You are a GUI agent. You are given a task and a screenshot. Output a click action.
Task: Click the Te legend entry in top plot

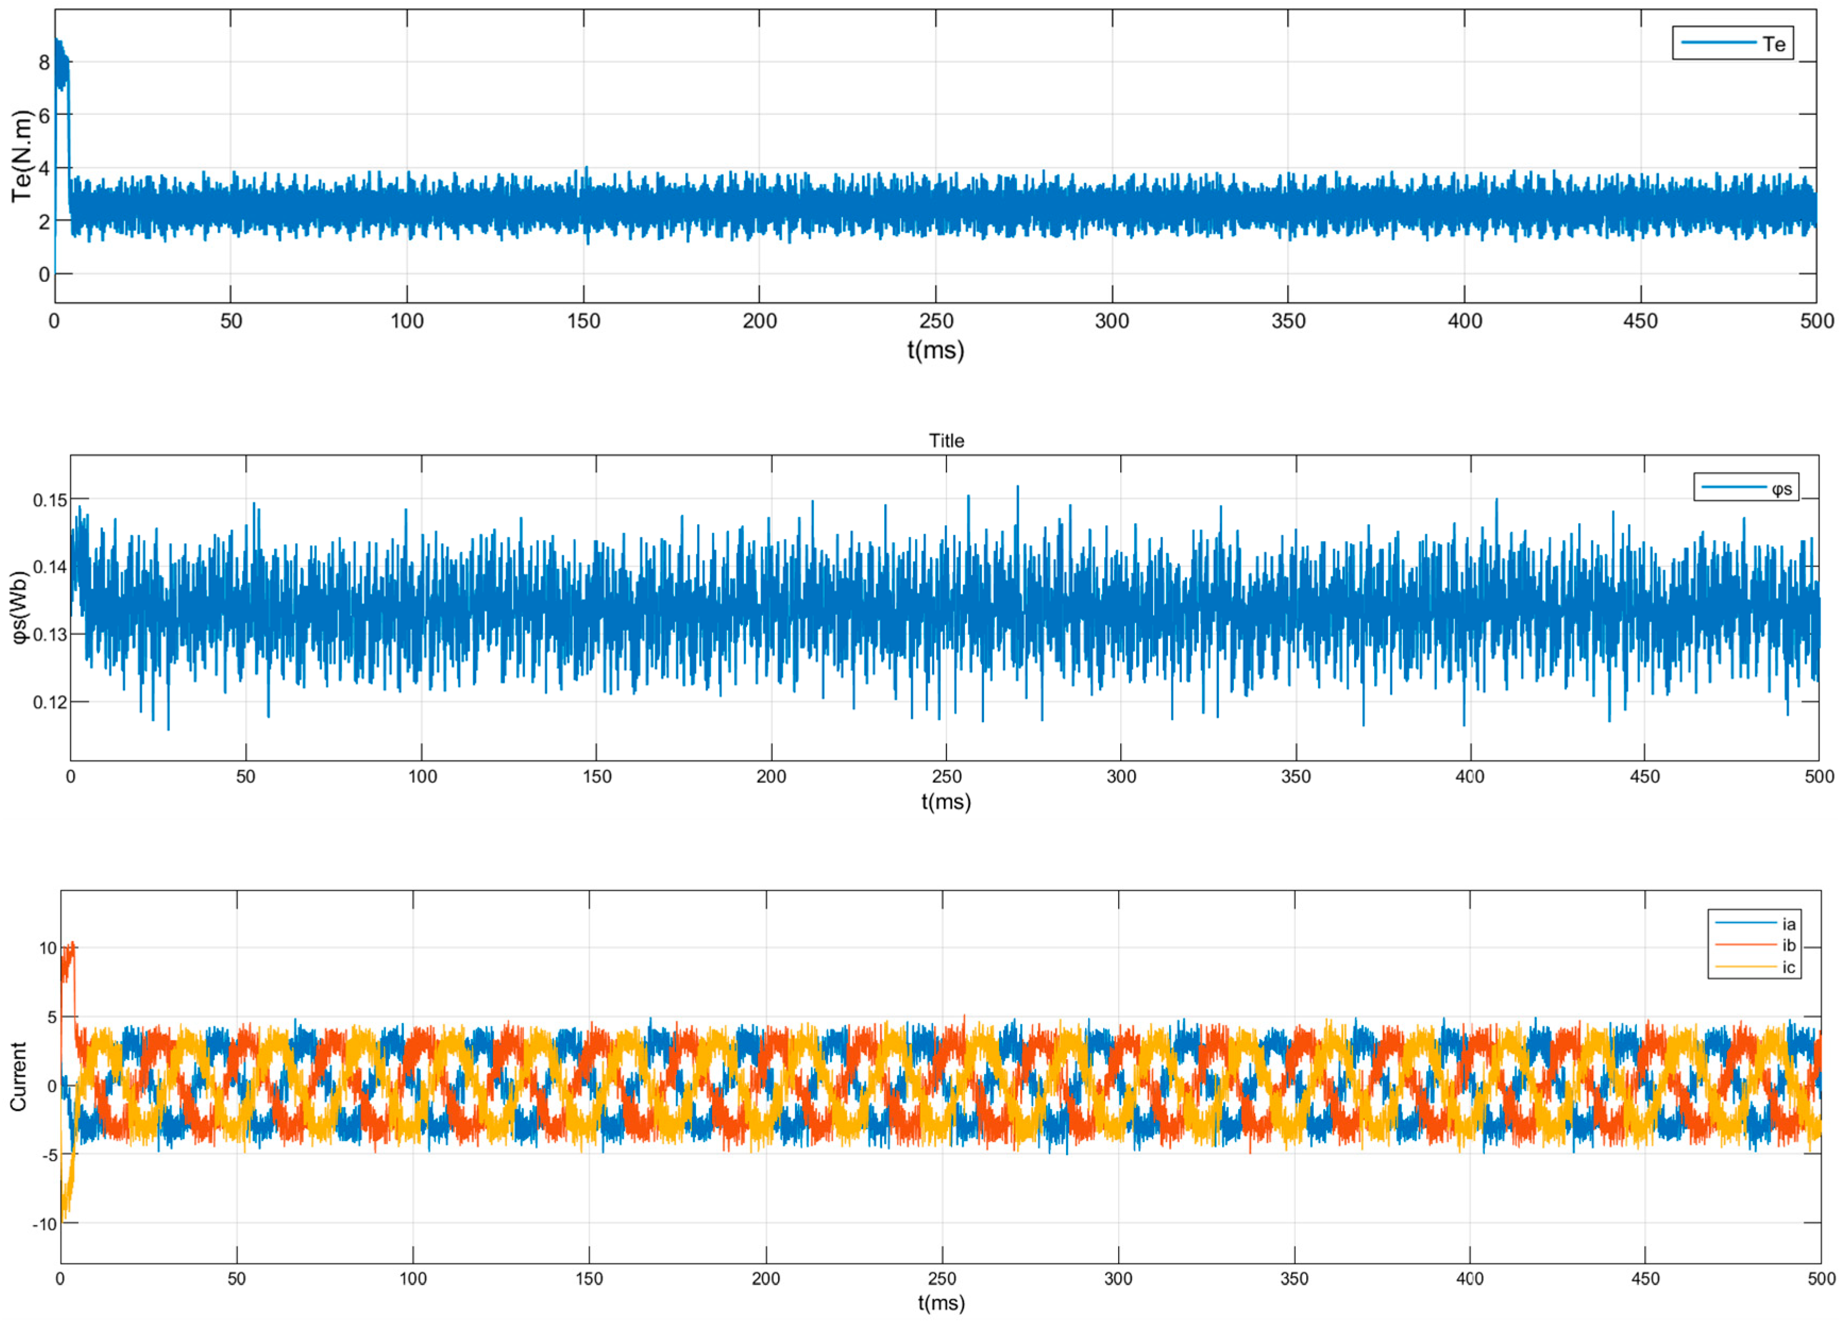pyautogui.click(x=1773, y=44)
